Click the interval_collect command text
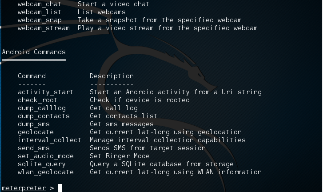Screen dimensions: 323x192 coord(49,140)
